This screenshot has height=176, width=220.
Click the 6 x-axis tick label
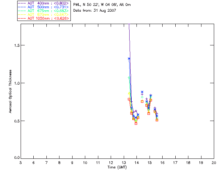(34, 163)
